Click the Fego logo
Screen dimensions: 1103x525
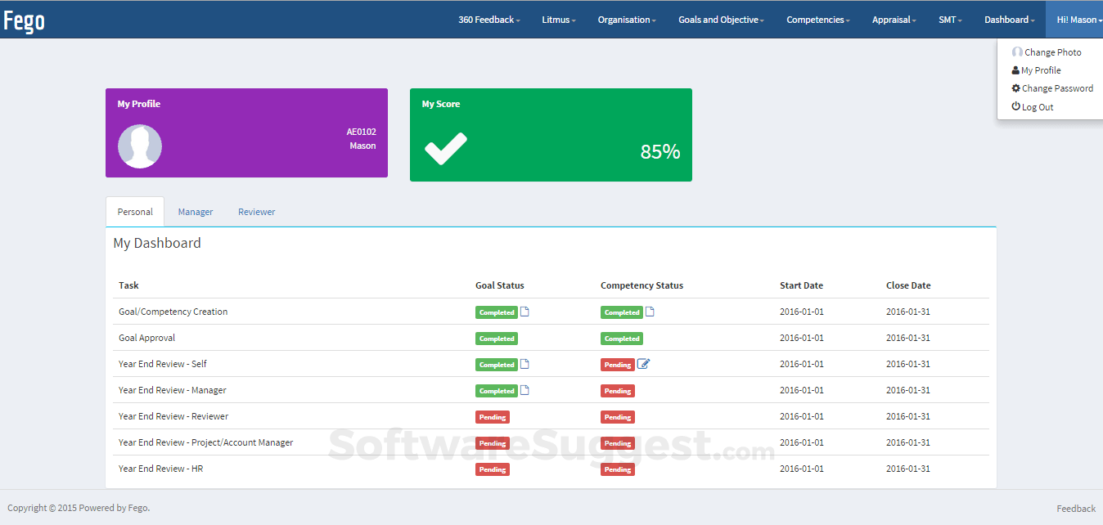[x=25, y=20]
